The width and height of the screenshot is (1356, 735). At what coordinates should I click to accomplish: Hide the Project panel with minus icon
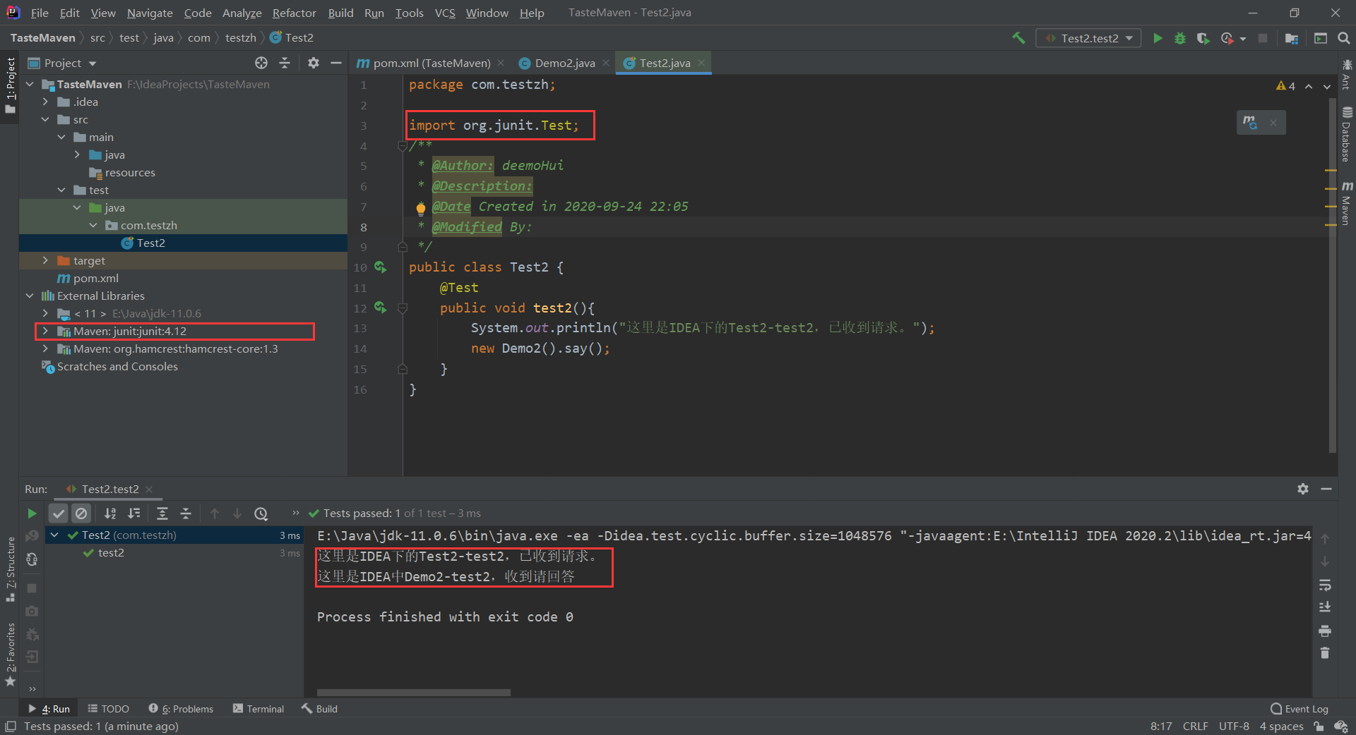pyautogui.click(x=336, y=63)
